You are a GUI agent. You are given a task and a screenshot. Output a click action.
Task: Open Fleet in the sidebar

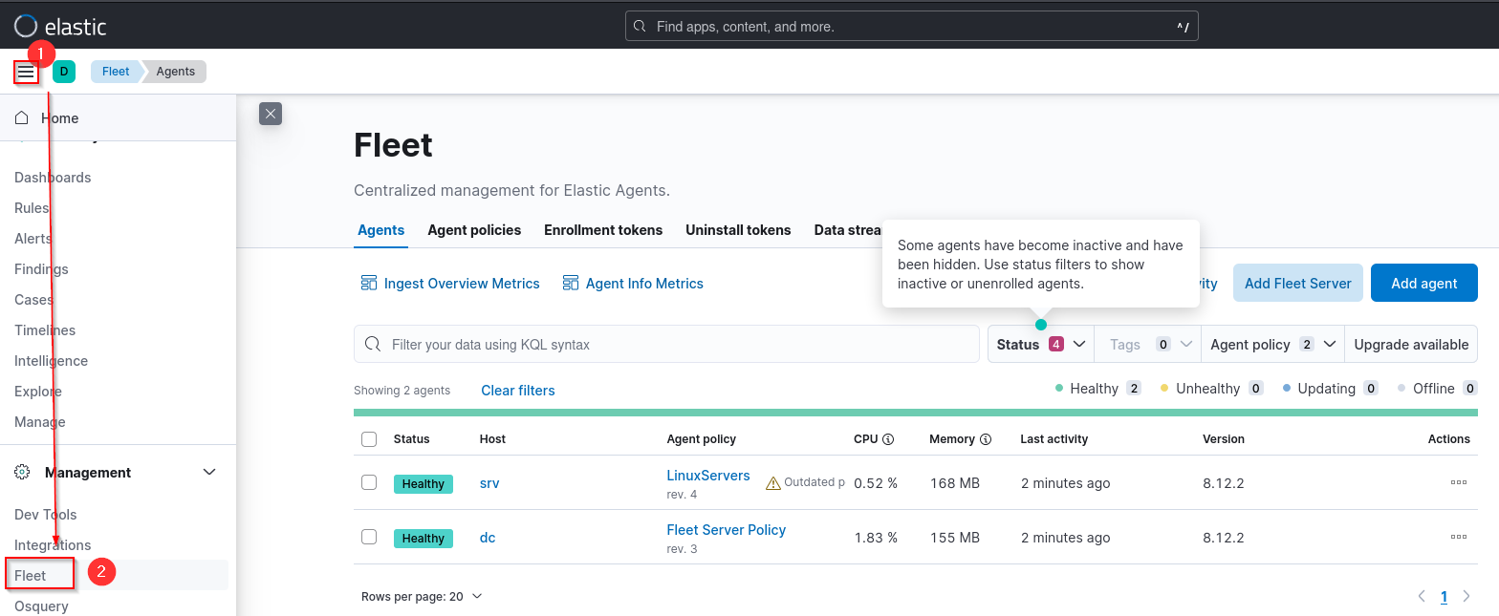31,576
